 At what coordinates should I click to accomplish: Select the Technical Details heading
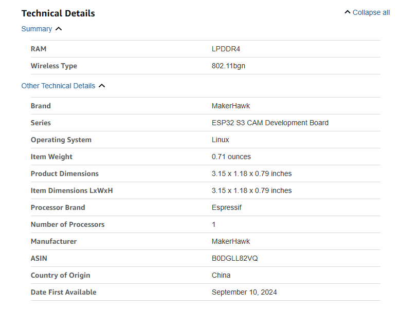click(58, 13)
